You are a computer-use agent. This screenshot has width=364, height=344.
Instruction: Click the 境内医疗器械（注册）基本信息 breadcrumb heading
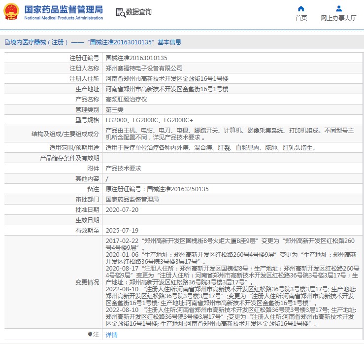(x=93, y=42)
